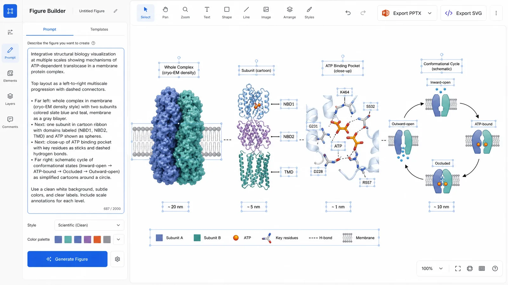Select the first slate blue palette swatch
The height and width of the screenshot is (285, 508).
[x=58, y=239]
